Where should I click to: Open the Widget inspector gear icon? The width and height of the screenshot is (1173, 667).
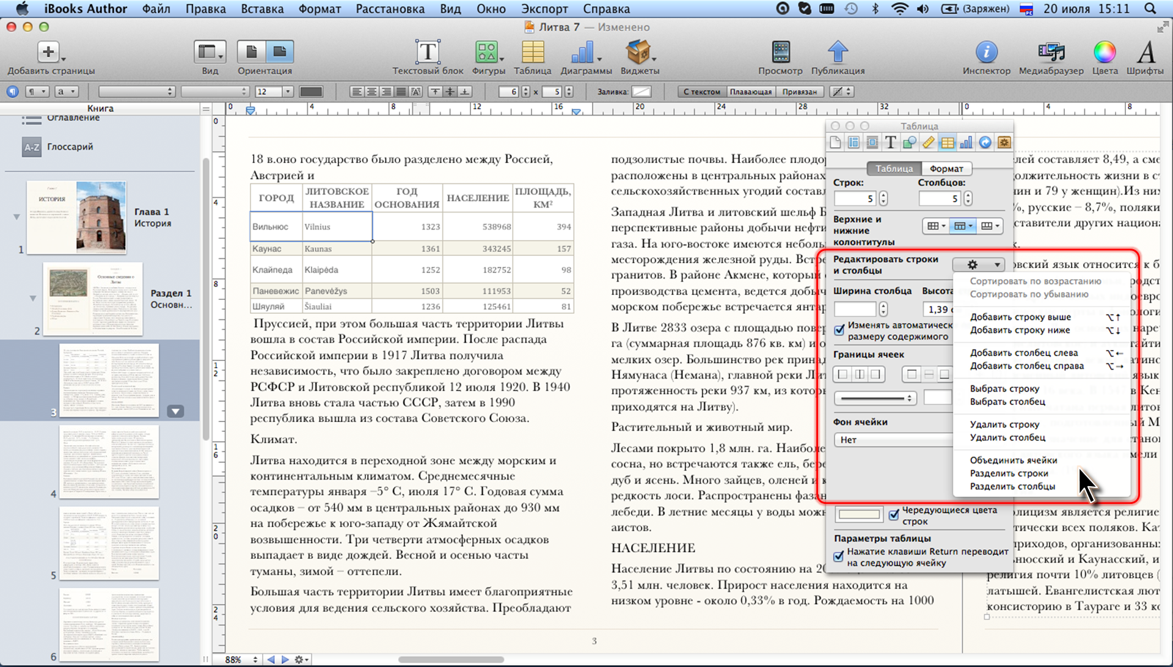click(1003, 142)
